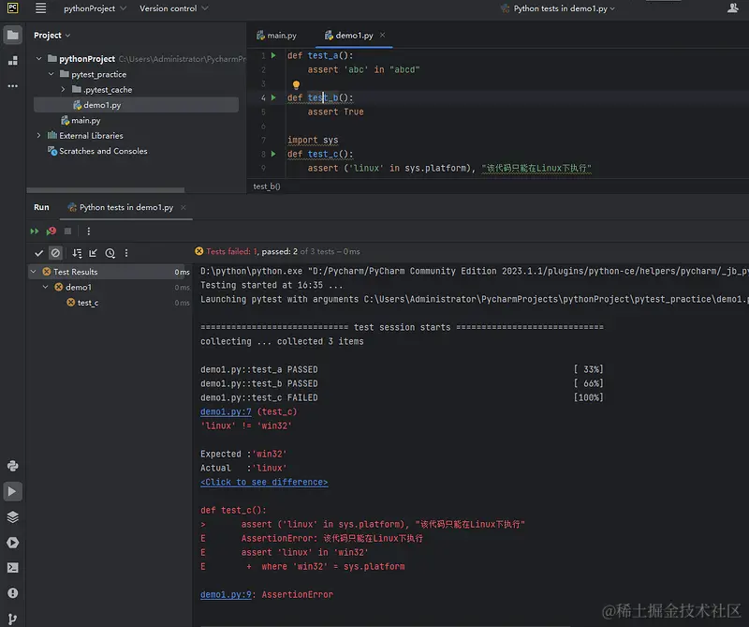Select Run tool window tab

(x=41, y=207)
